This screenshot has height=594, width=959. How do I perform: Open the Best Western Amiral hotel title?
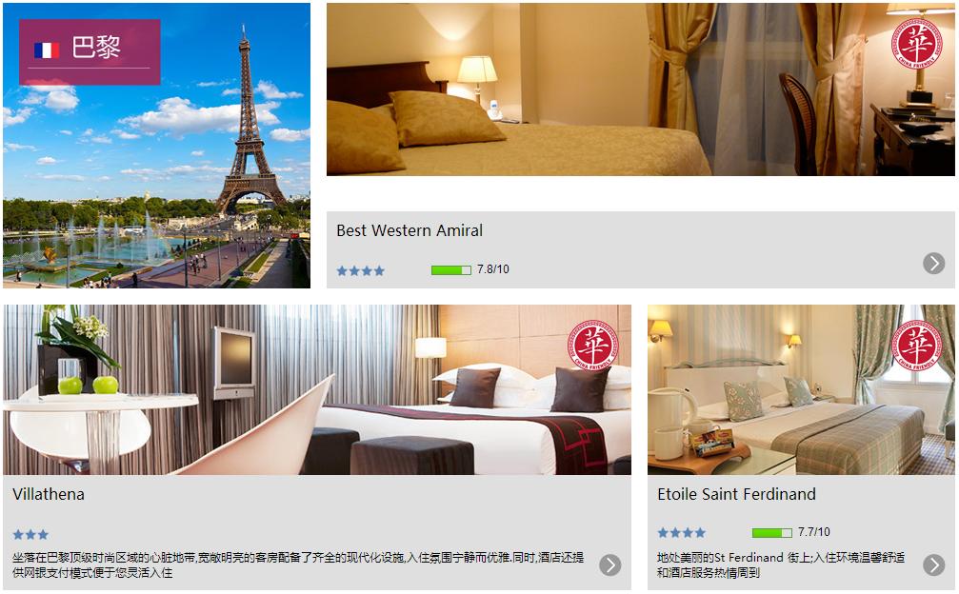[410, 230]
